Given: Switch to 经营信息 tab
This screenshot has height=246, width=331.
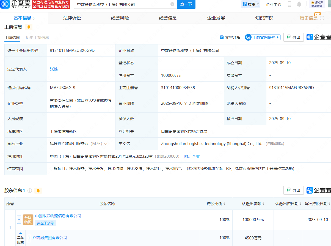Looking at the screenshot, I should point(168,18).
